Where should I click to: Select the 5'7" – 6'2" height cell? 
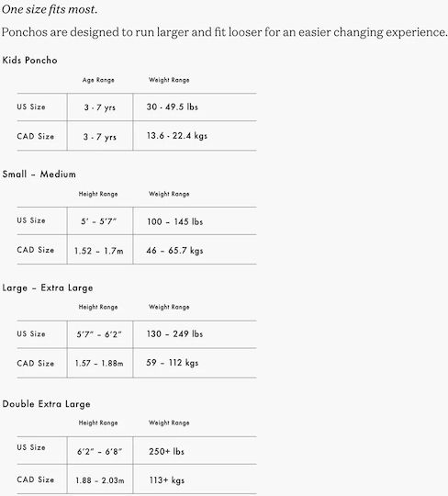click(99, 334)
